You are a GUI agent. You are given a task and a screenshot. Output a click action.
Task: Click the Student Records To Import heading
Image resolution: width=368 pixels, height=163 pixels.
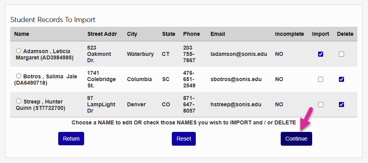53,20
